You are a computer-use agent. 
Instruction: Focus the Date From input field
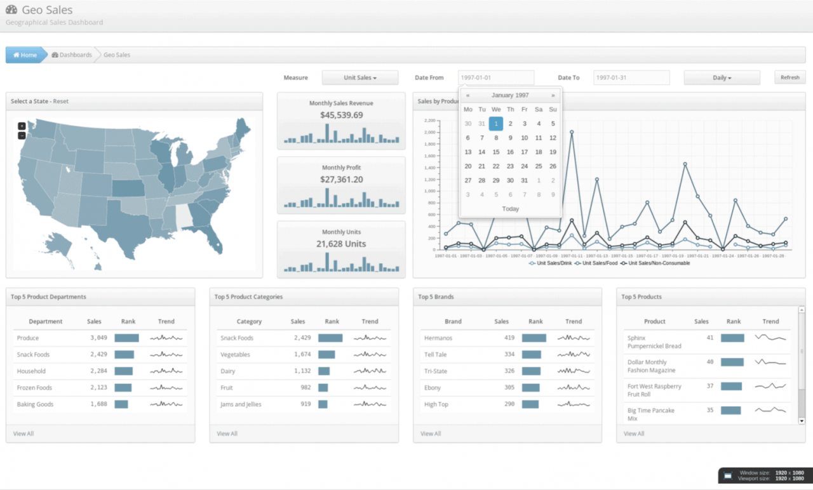click(x=496, y=77)
